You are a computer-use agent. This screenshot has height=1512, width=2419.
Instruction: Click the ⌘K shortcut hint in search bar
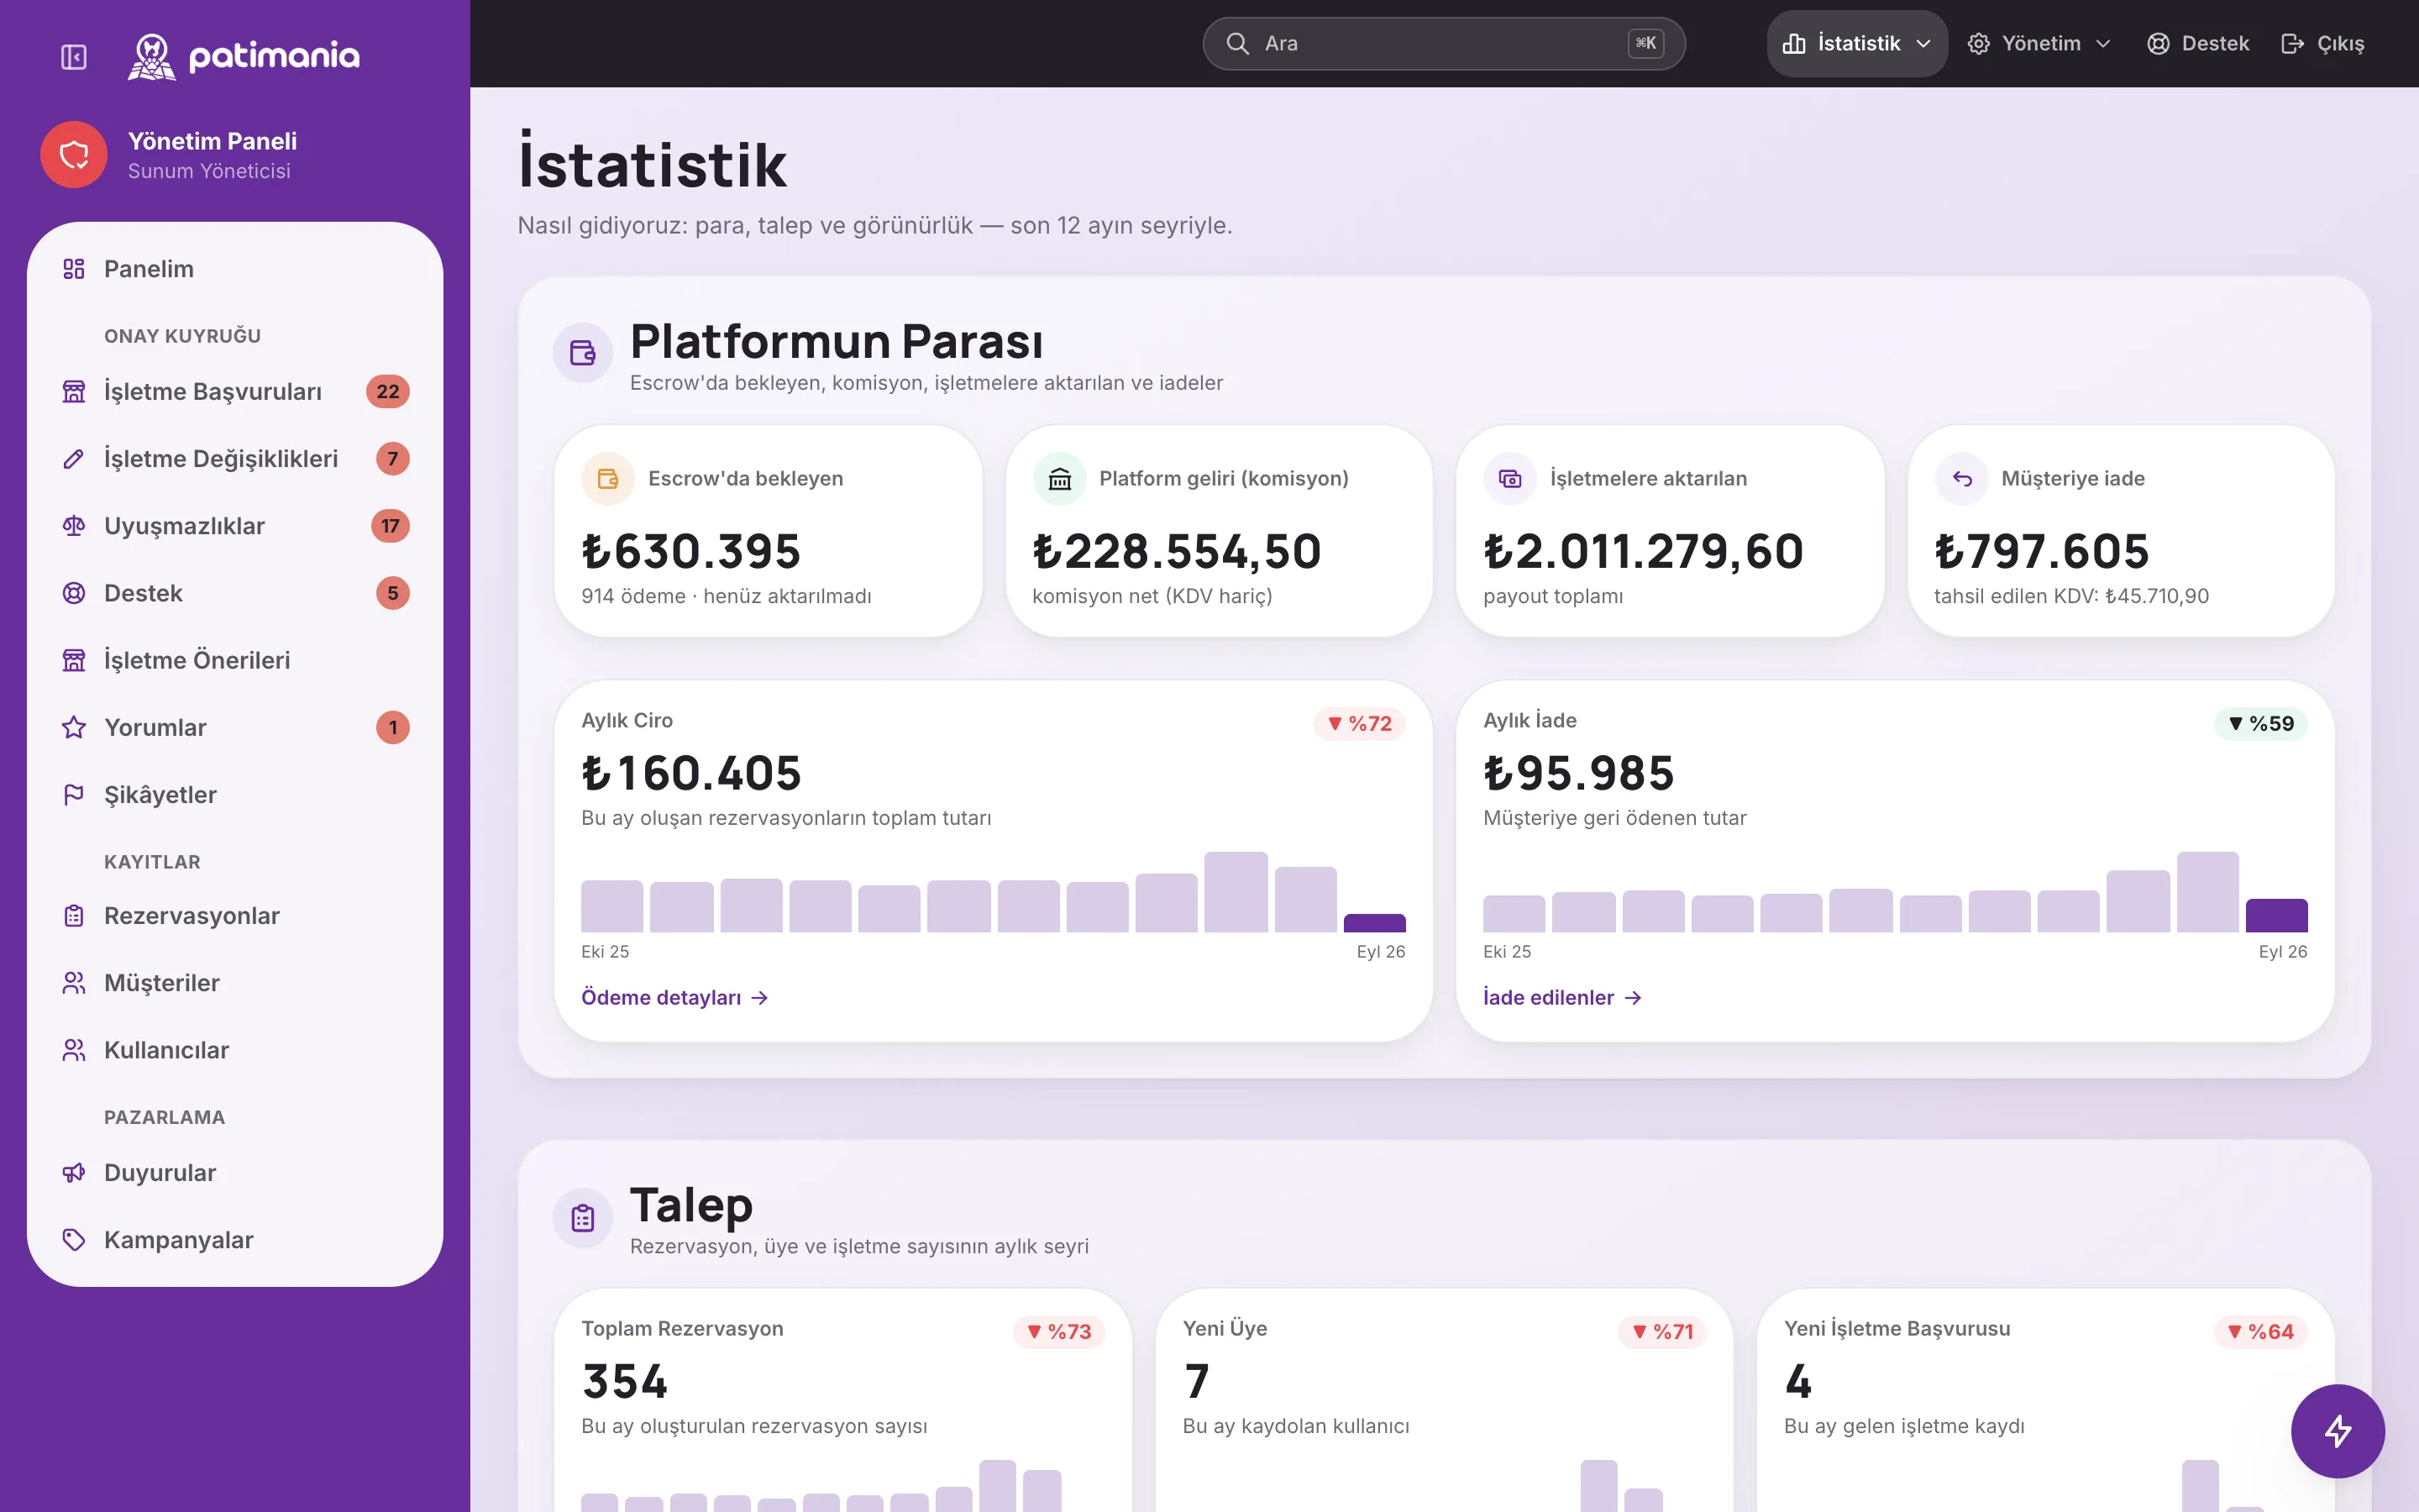click(x=1645, y=44)
